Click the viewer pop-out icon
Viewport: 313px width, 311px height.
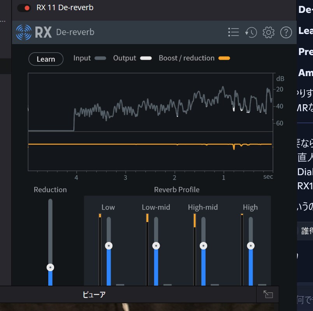pyautogui.click(x=268, y=294)
